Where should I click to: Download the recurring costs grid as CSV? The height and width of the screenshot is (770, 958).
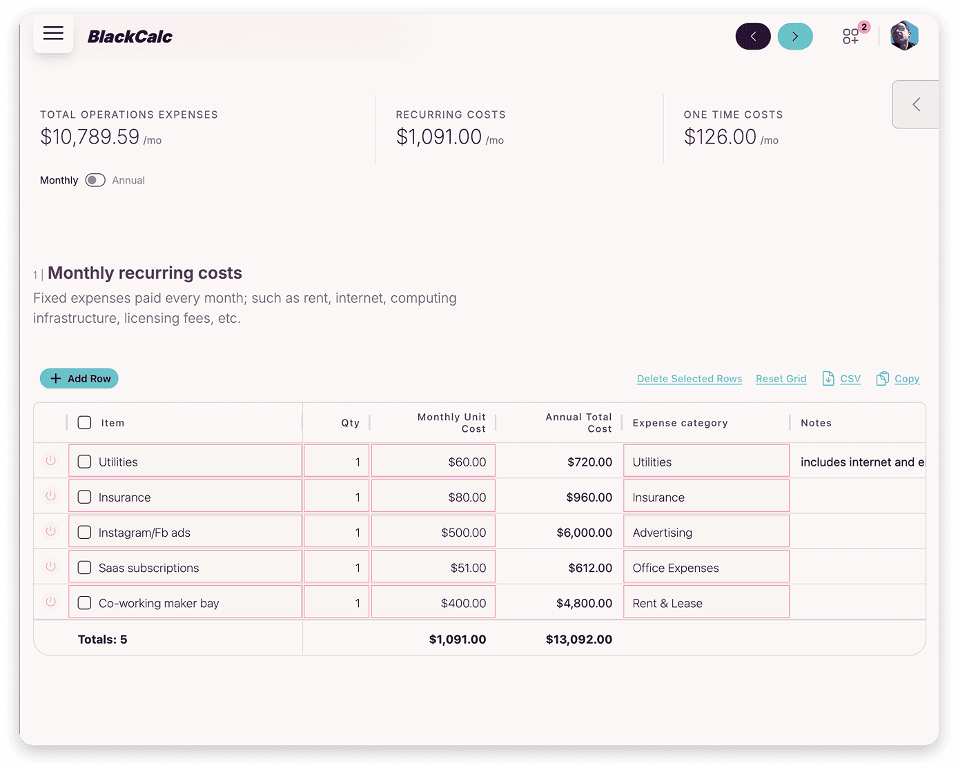pos(841,378)
